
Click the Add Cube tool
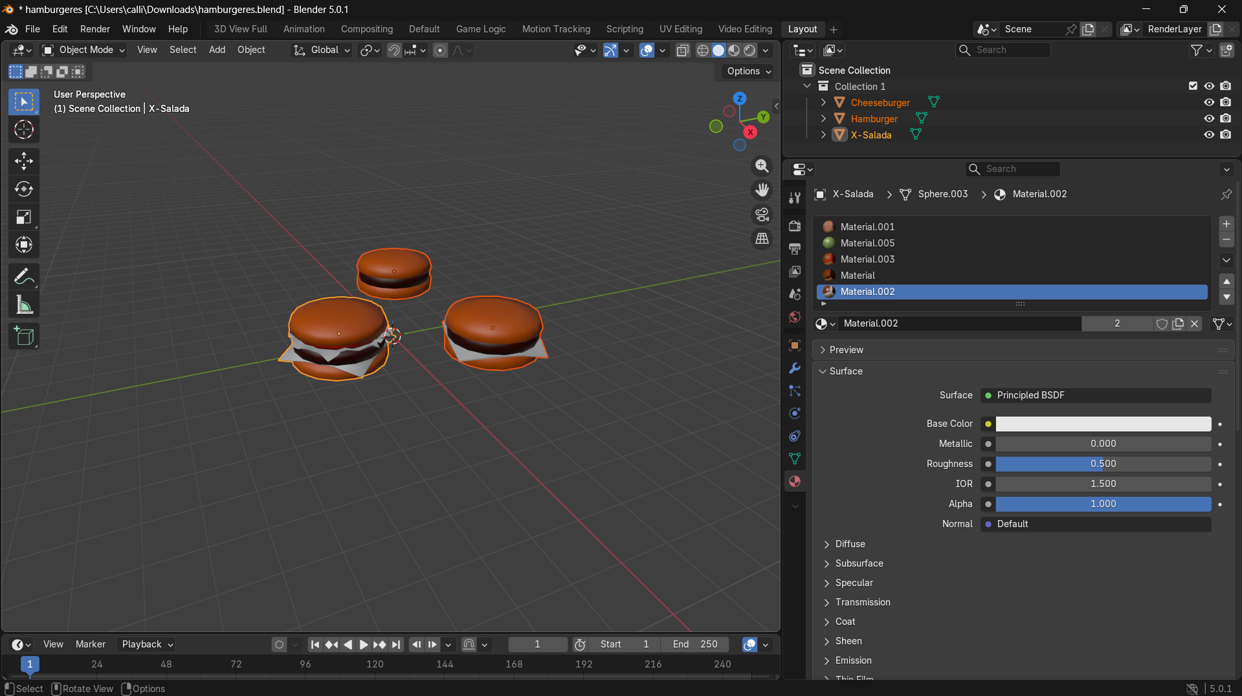pos(24,336)
